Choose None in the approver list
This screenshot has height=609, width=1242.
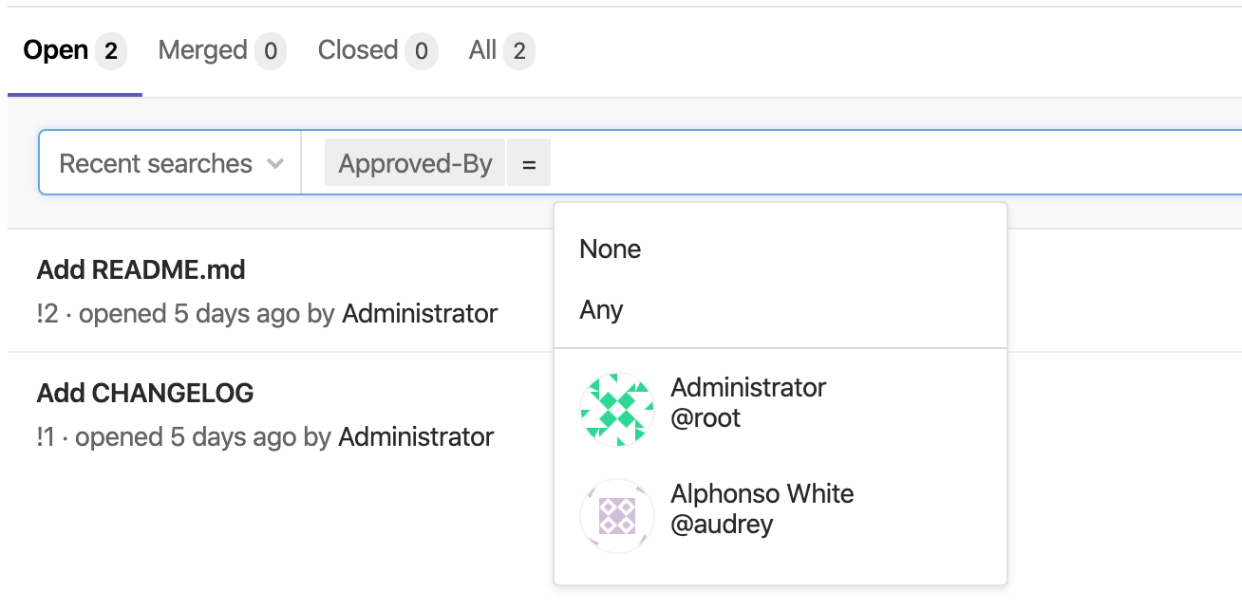click(611, 249)
